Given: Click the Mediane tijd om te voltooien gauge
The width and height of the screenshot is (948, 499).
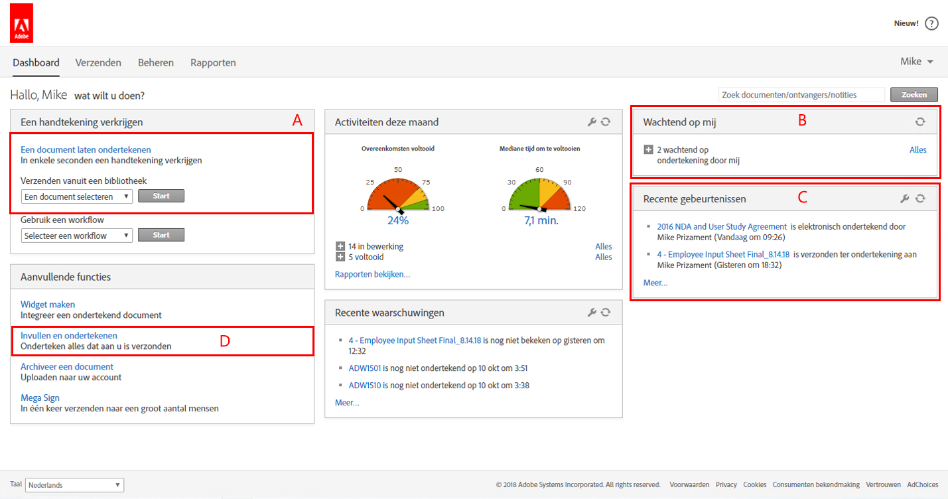Looking at the screenshot, I should [x=539, y=193].
